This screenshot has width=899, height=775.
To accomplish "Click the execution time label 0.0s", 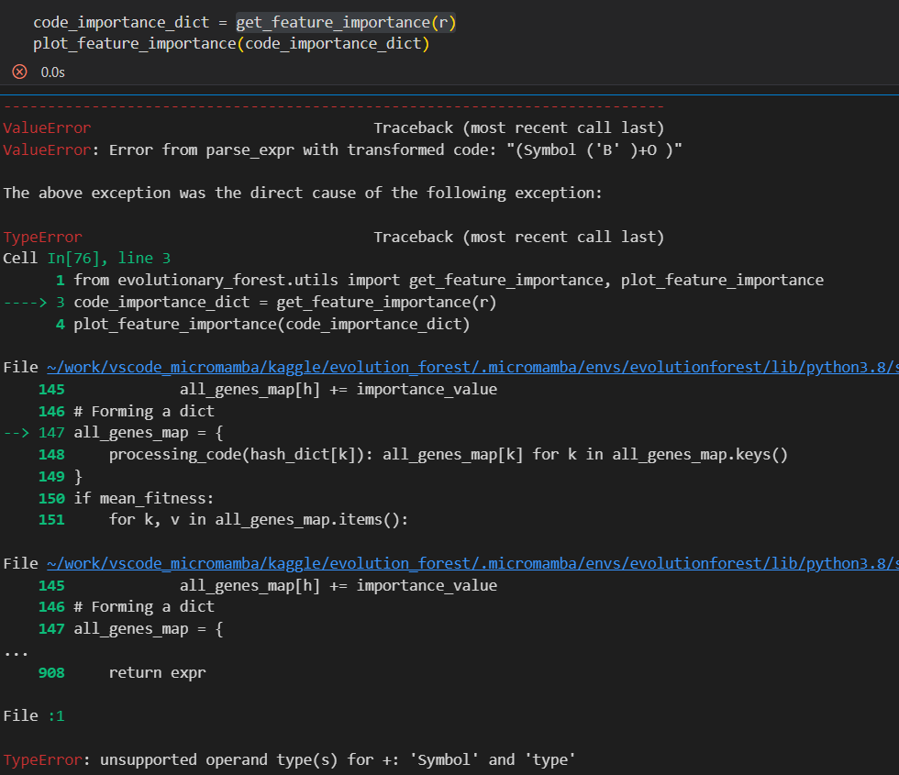I will (x=52, y=72).
